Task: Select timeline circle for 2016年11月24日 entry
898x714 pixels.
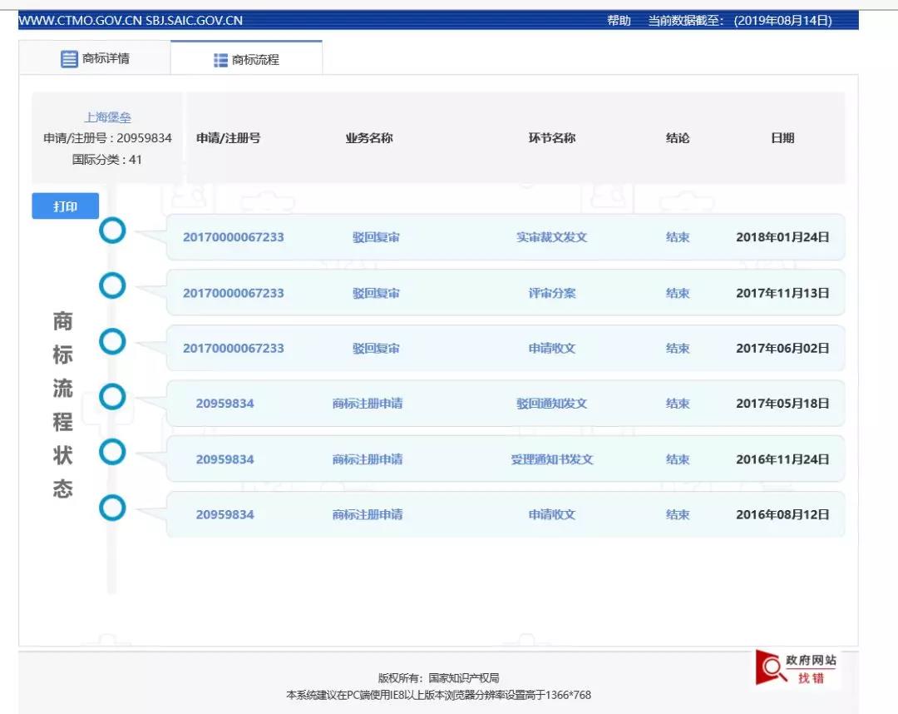Action: click(112, 453)
